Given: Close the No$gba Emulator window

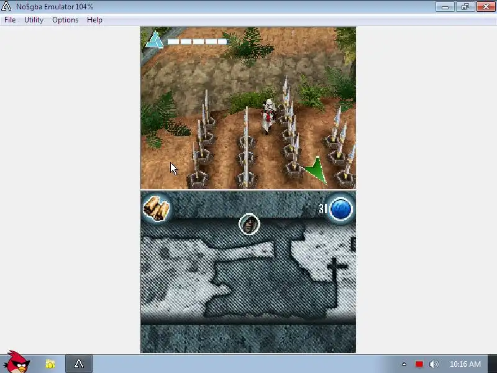Looking at the screenshot, I should 486,7.
